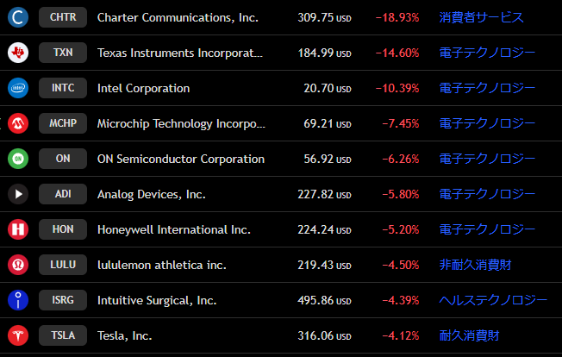The height and width of the screenshot is (357, 562).
Task: Click the Charter Communications logo icon
Action: [18, 17]
